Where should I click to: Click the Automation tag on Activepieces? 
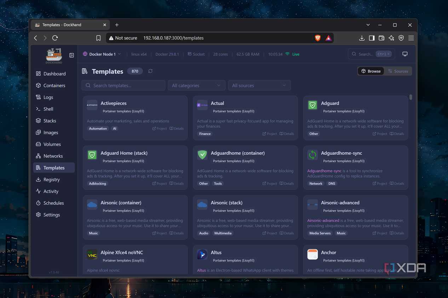[98, 129]
